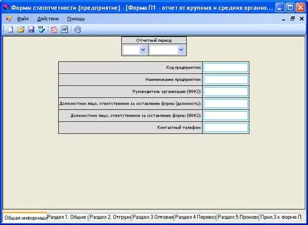
Task: Expand the first Отчетный период dropdown
Action: tap(143, 50)
